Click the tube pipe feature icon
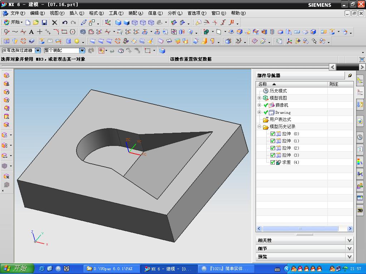 click(31, 41)
